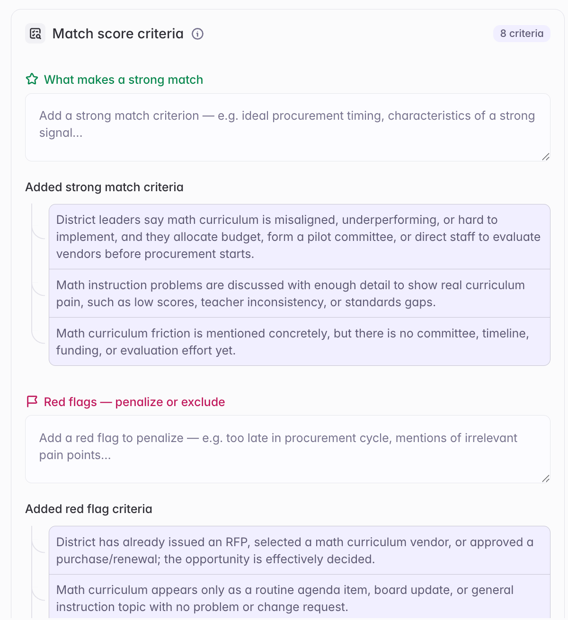Image resolution: width=568 pixels, height=620 pixels.
Task: Open the info tooltip beside Match score criteria
Action: pyautogui.click(x=197, y=34)
